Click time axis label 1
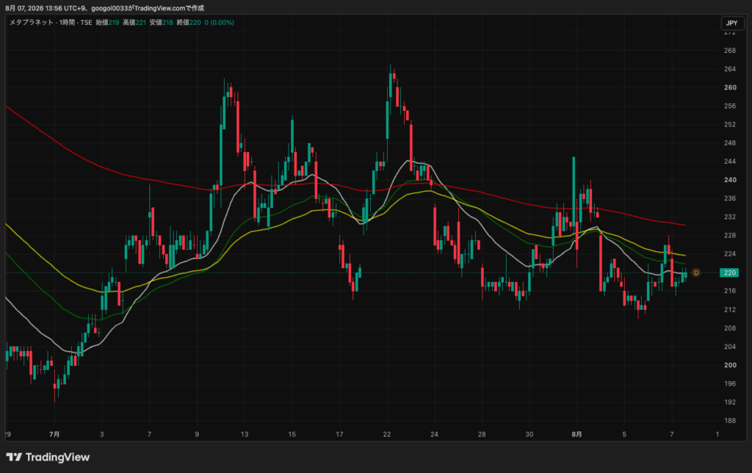Viewport: 752px width, 473px height. pyautogui.click(x=717, y=434)
